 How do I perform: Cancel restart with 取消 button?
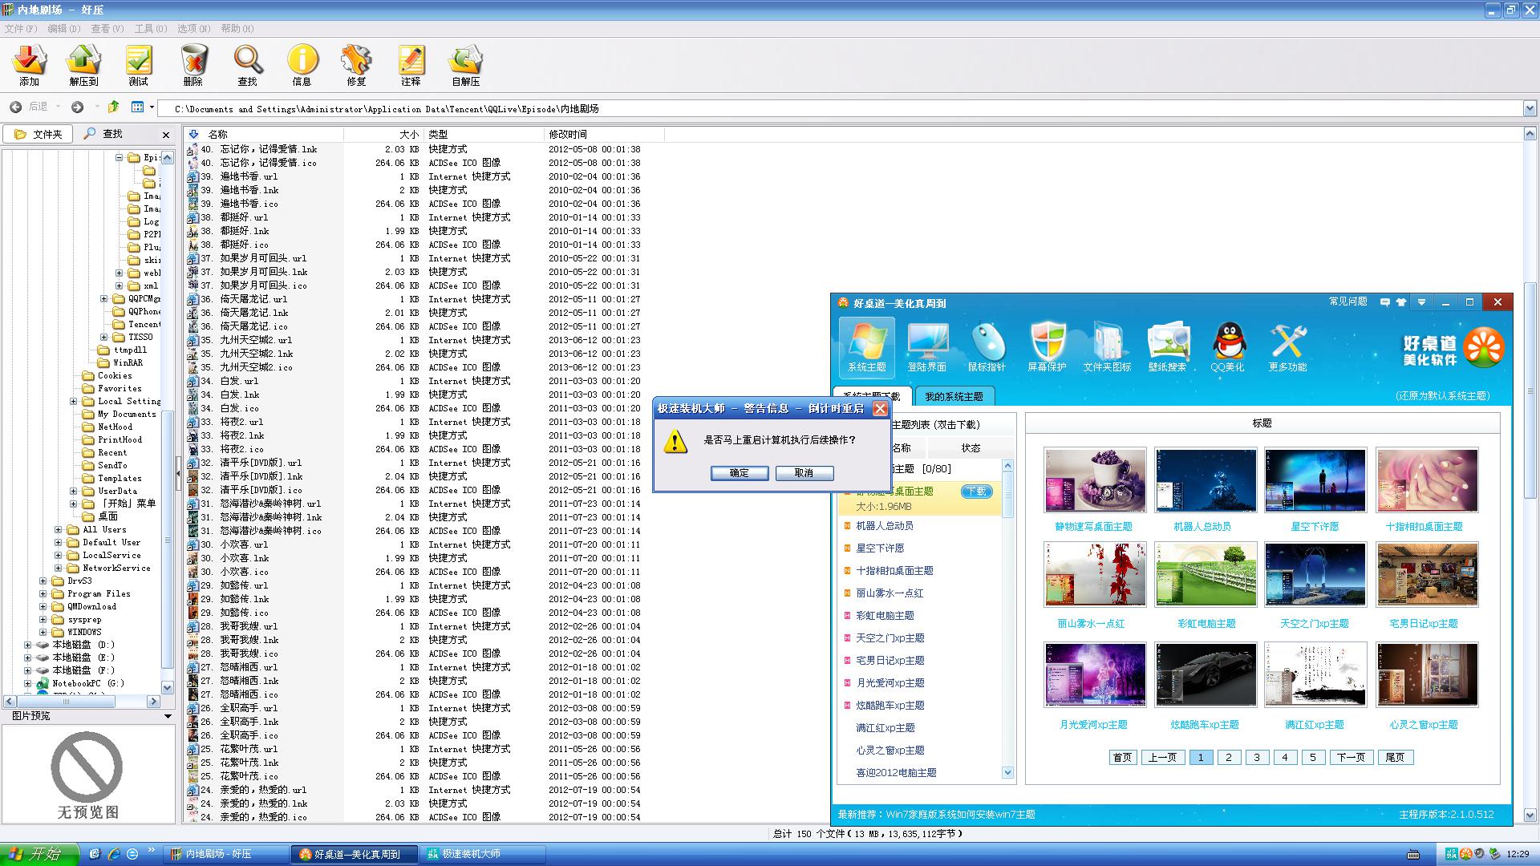pyautogui.click(x=804, y=473)
